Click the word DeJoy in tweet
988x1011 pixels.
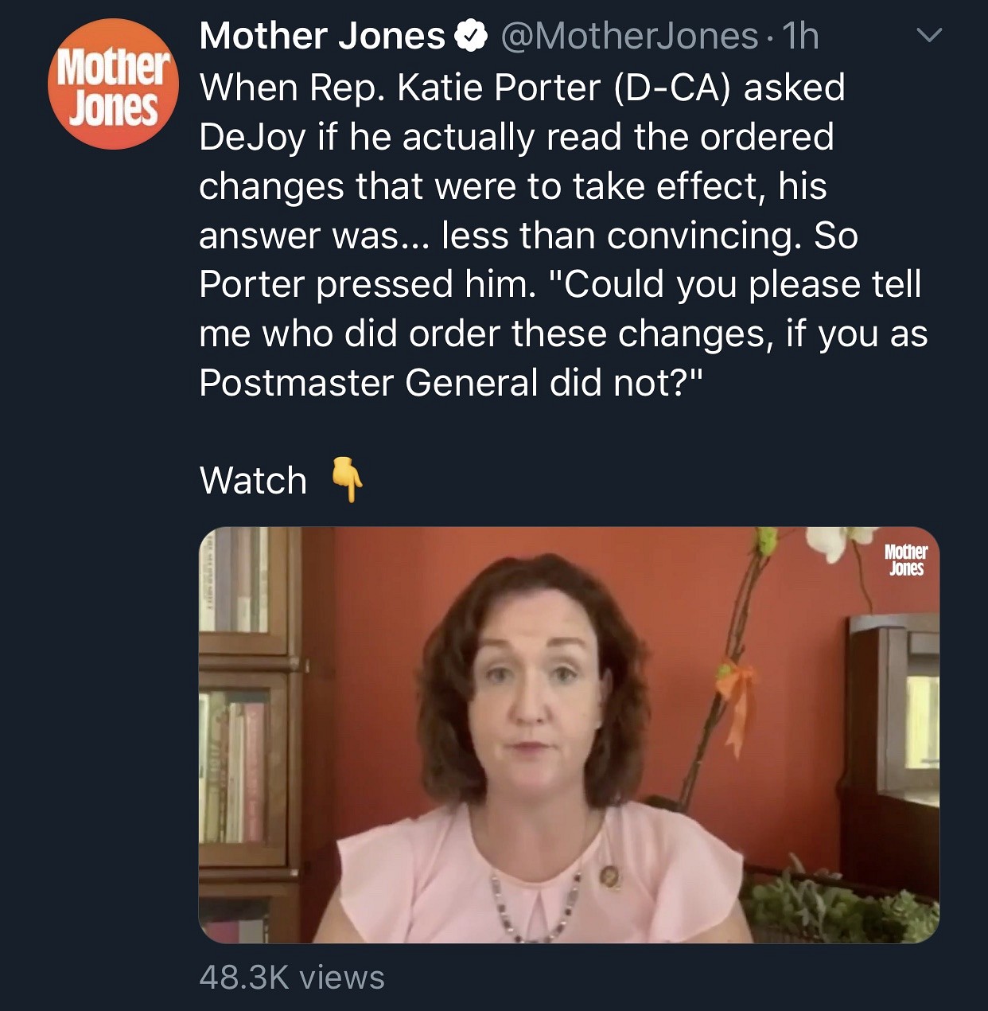(x=251, y=137)
